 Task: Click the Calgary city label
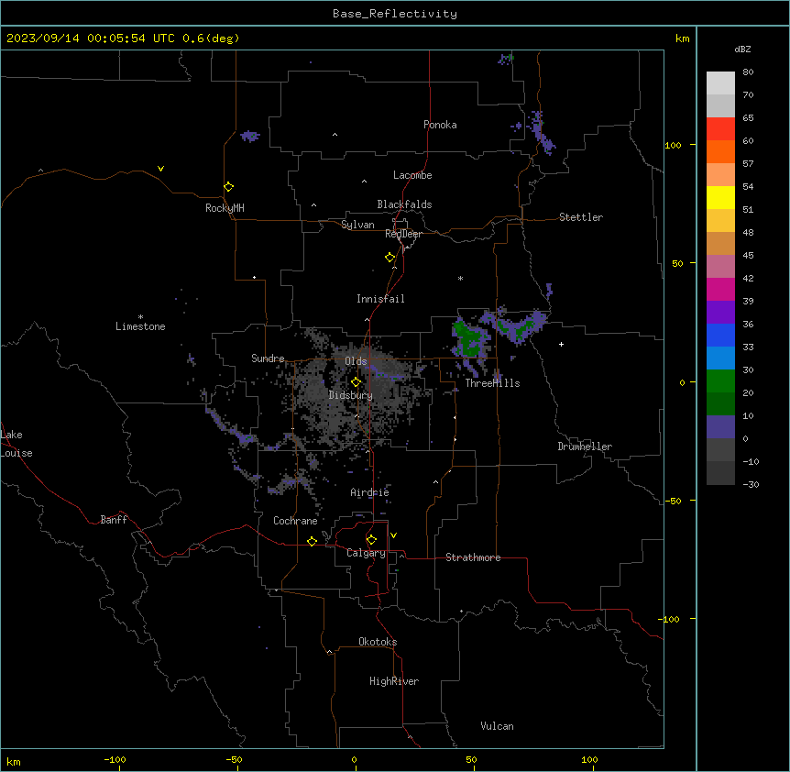pos(366,553)
